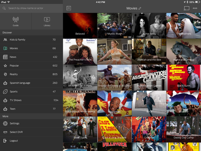
Task: Tap the Reality face icon
Action: (x=5, y=74)
